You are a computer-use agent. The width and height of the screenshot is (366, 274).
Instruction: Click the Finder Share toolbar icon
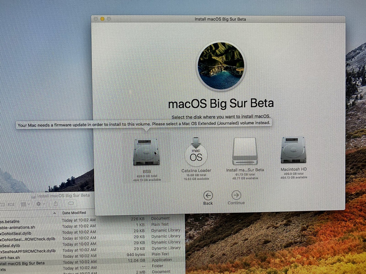pyautogui.click(x=56, y=204)
